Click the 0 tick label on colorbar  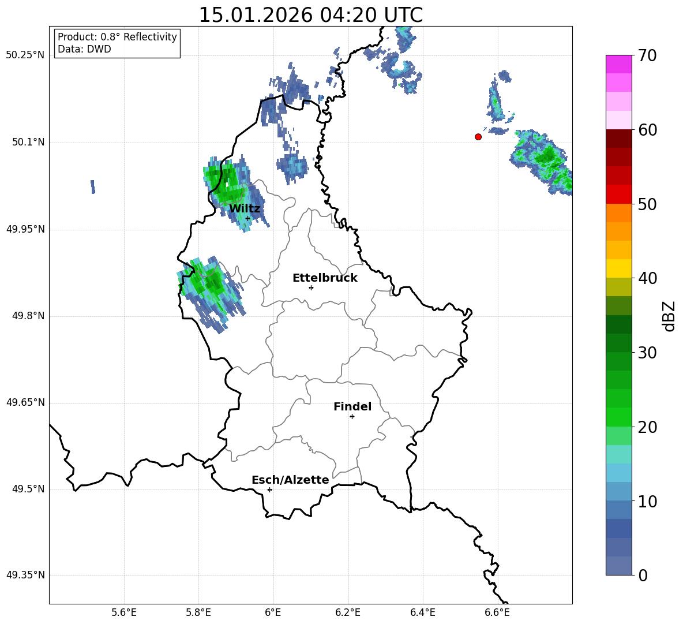point(643,575)
